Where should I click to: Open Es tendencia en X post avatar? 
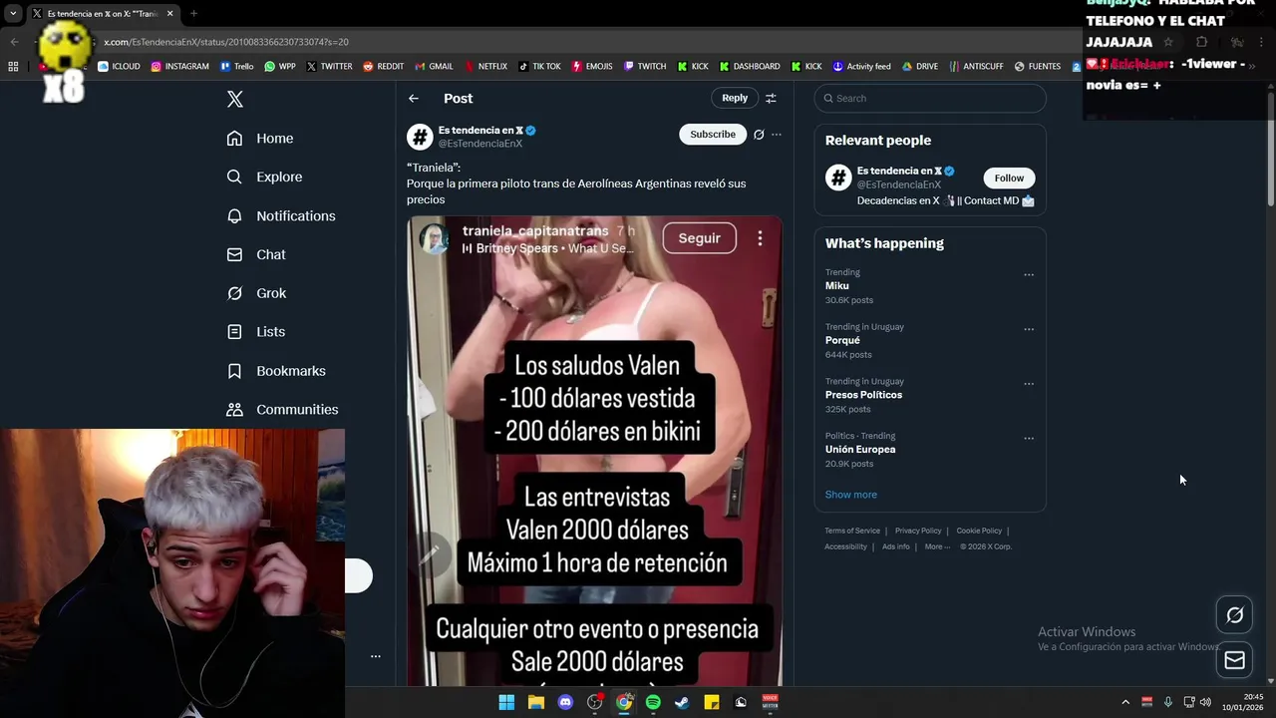tap(420, 137)
